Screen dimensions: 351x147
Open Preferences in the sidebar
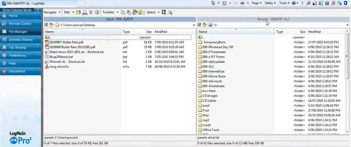21,55
